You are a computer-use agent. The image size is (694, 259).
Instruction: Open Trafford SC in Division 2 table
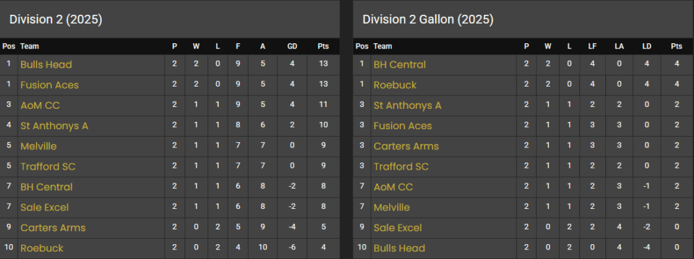click(48, 166)
